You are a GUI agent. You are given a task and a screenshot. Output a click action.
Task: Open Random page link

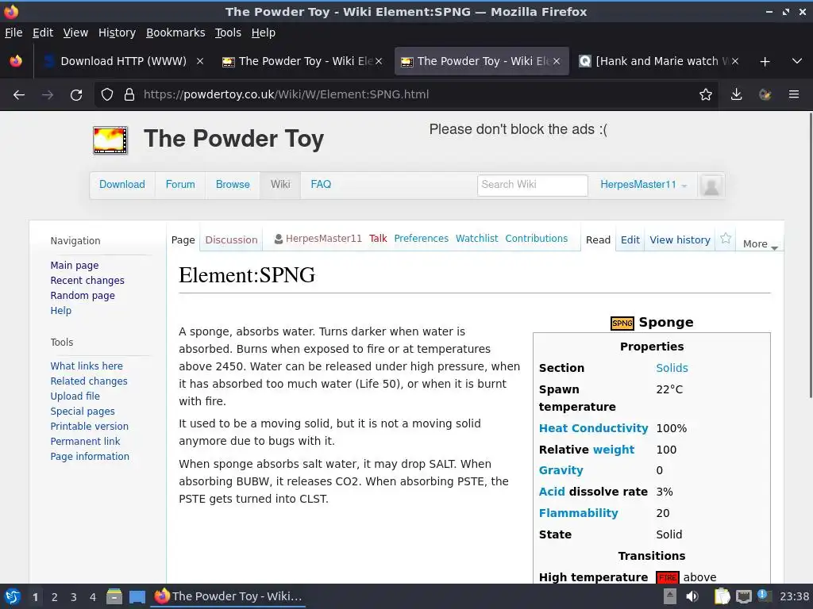click(x=83, y=295)
